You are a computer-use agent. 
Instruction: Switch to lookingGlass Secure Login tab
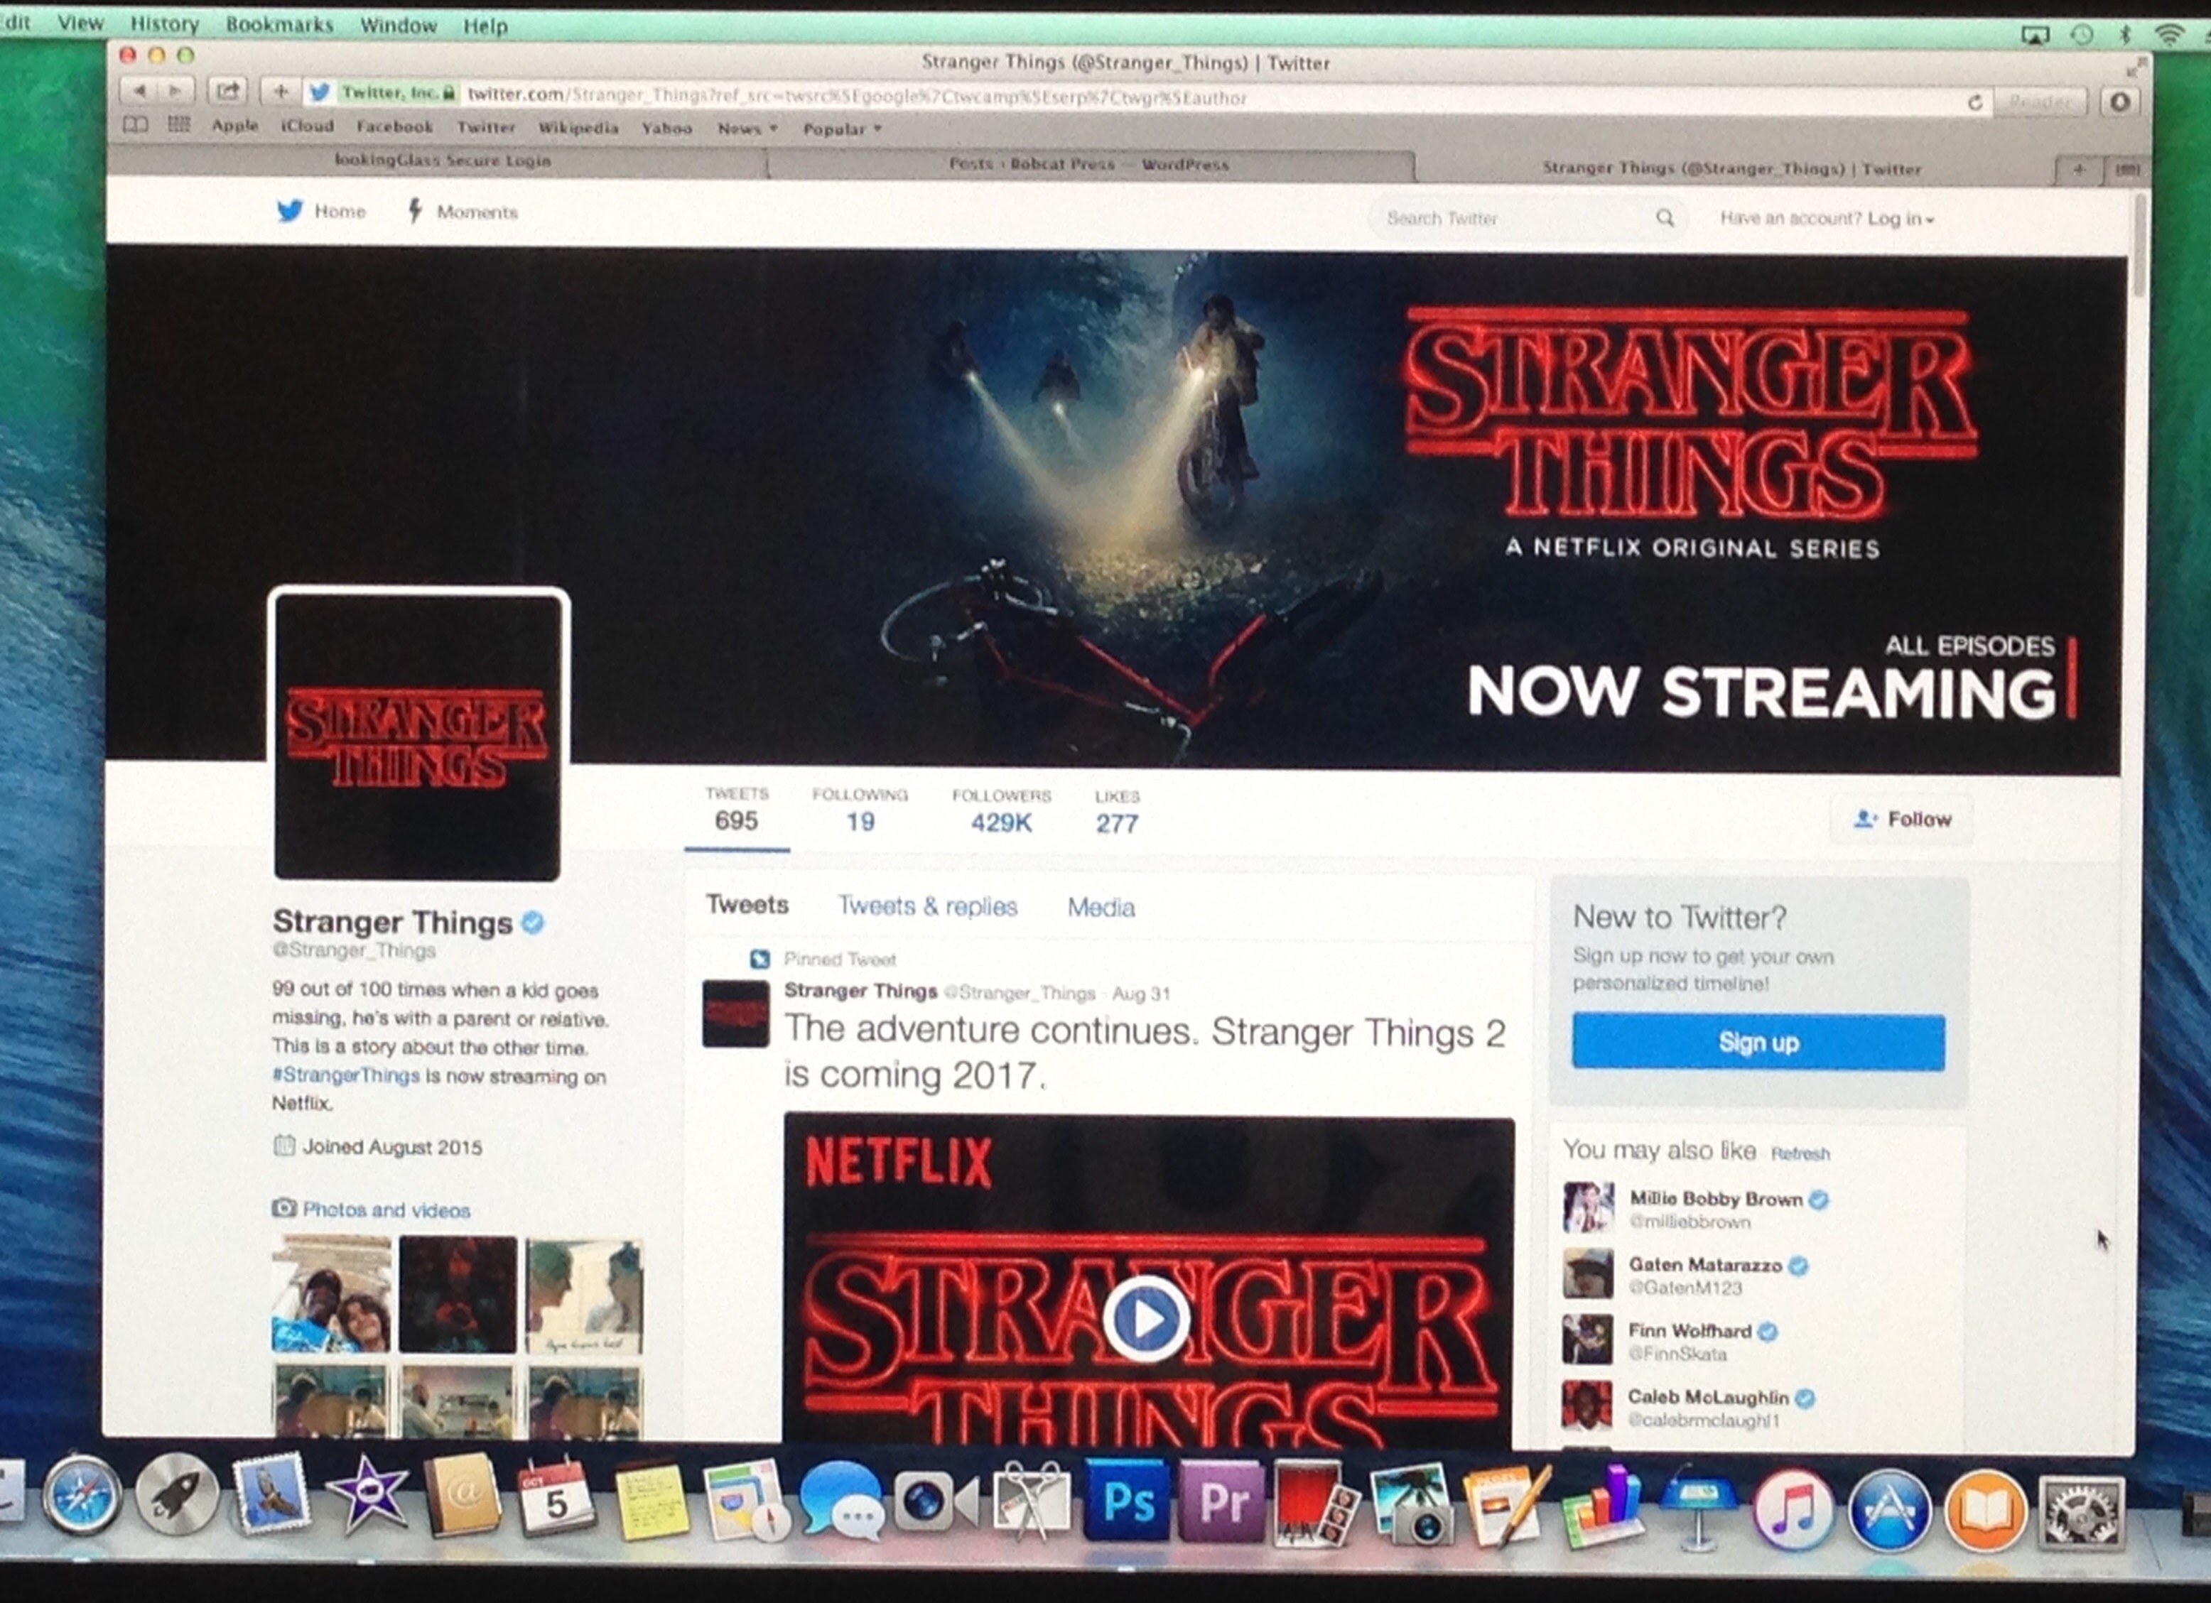[442, 160]
